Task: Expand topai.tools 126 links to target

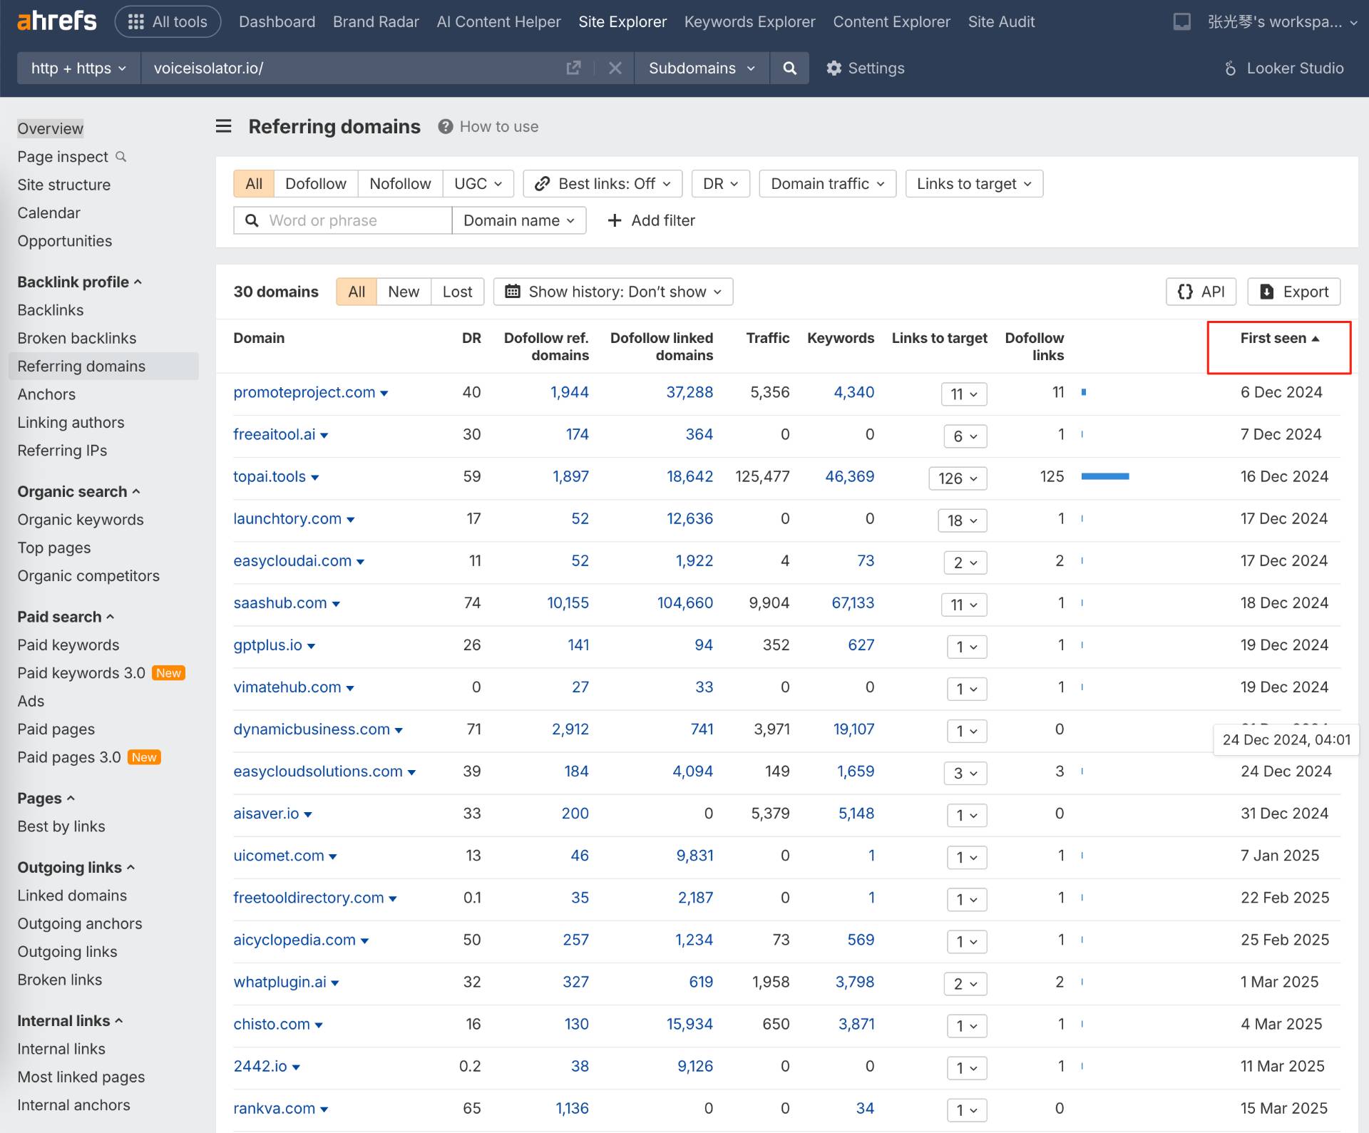Action: tap(958, 478)
